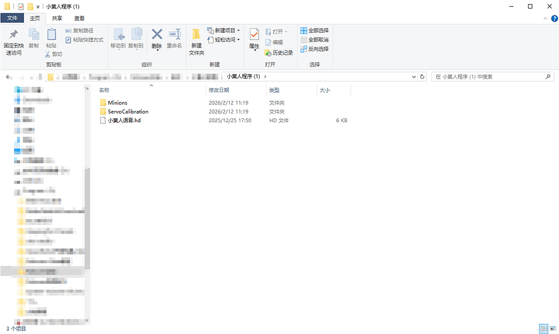The height and width of the screenshot is (334, 559).
Task: Click the title-bar New folder icon
Action: pyautogui.click(x=30, y=7)
